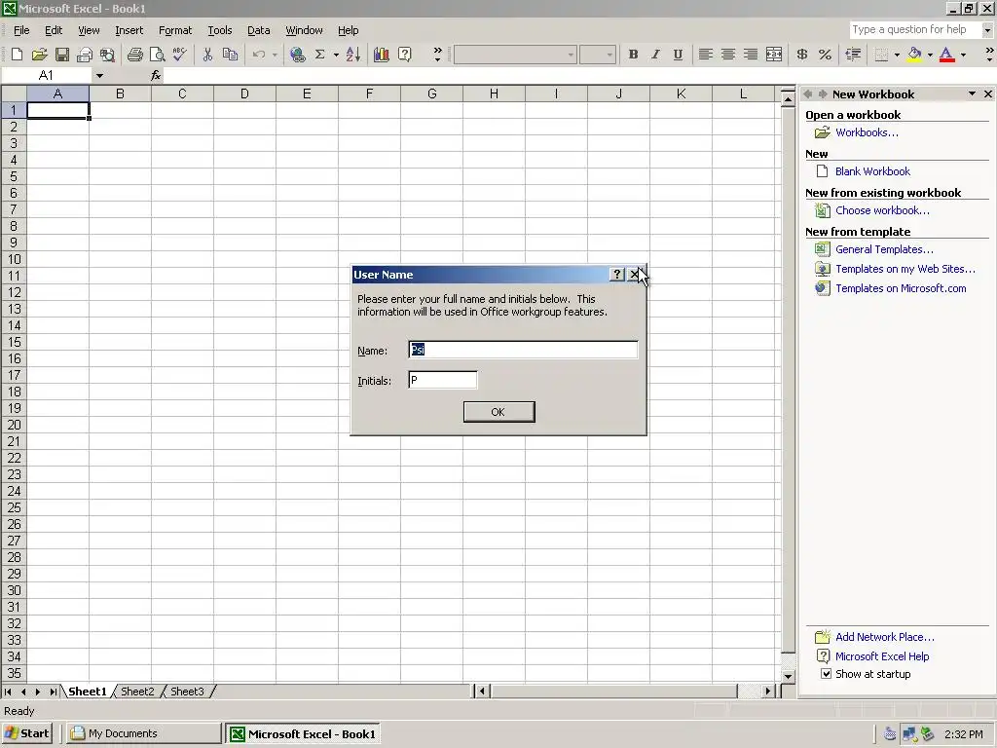This screenshot has height=748, width=997.
Task: Open the Data menu
Action: [258, 30]
